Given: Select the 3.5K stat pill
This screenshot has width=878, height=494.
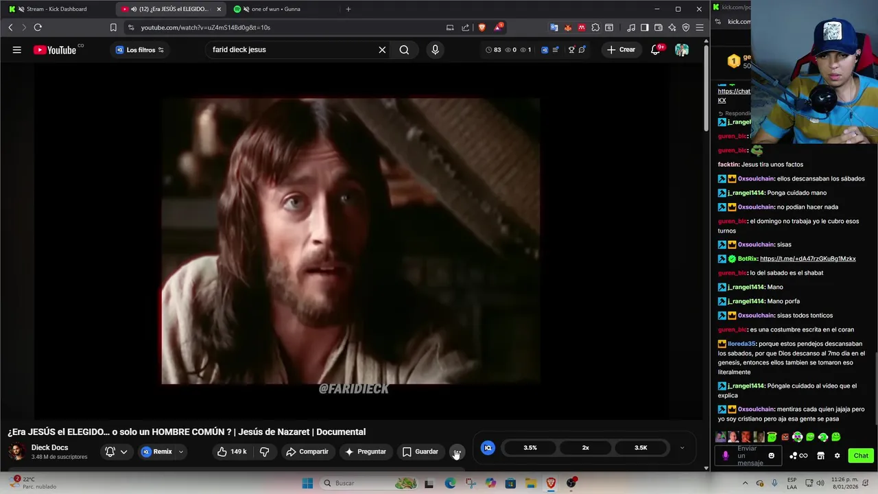Looking at the screenshot, I should (x=640, y=447).
